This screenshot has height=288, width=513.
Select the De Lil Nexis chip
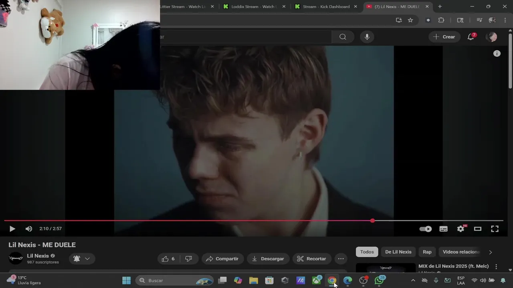398,252
